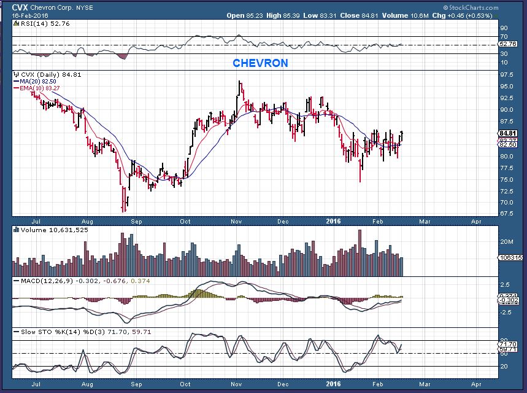Click the Close 84.81 value in header
This screenshot has width=527, height=393.
coord(359,15)
